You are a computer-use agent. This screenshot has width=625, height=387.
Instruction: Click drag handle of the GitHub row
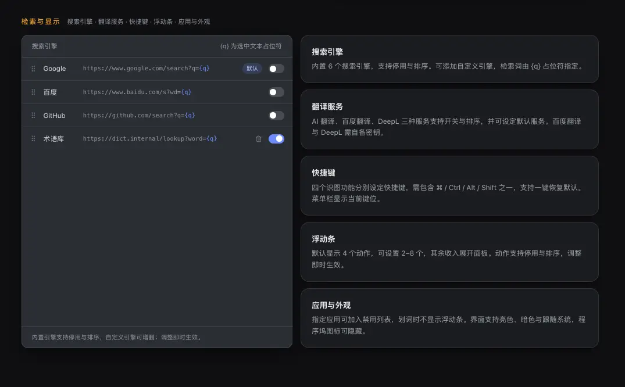[x=33, y=115]
